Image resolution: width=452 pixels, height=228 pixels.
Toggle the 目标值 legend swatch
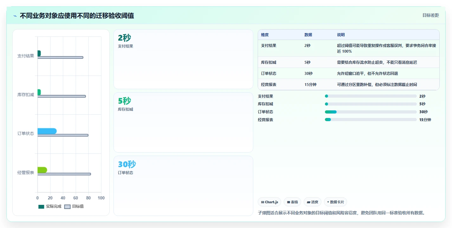(67, 207)
